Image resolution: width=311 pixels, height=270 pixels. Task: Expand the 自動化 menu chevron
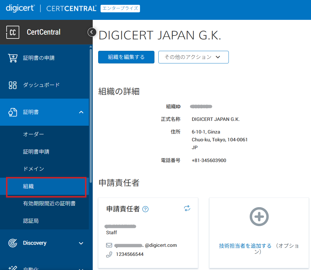[81, 269]
